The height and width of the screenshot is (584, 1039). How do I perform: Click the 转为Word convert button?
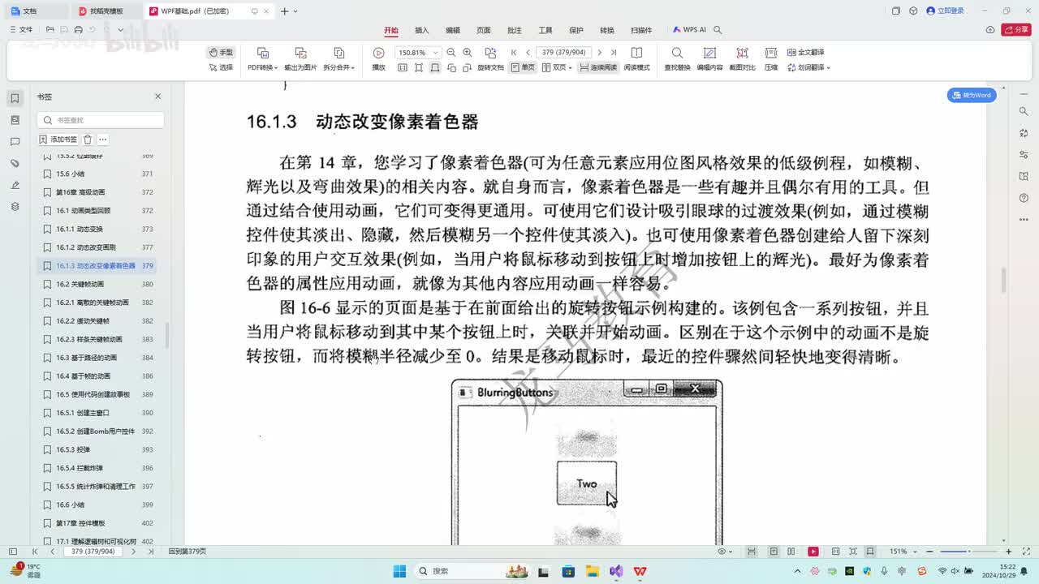972,95
